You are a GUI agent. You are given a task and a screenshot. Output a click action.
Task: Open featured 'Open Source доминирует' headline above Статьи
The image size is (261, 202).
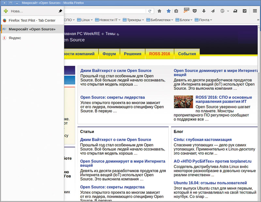click(x=216, y=72)
